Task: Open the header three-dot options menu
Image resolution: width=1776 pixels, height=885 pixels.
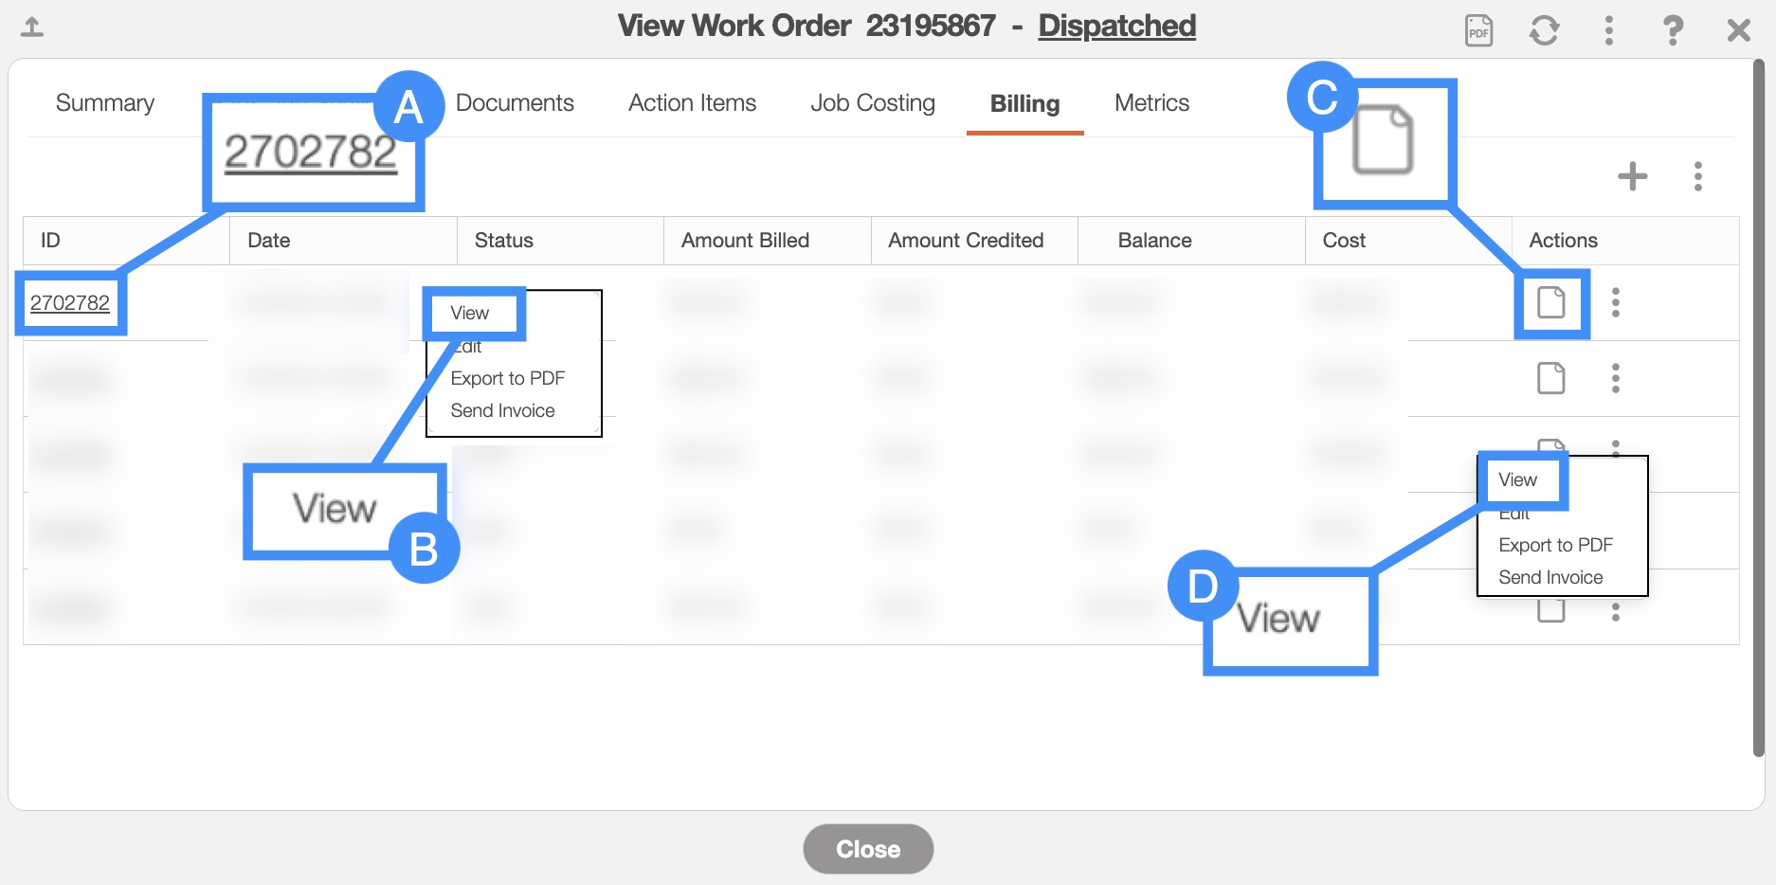Action: point(1608,30)
